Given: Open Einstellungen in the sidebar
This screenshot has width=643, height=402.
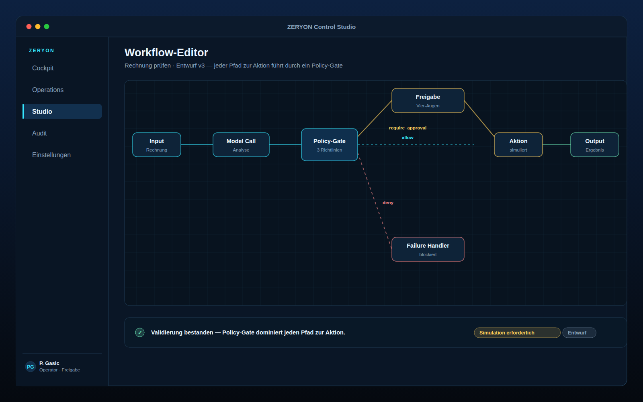Looking at the screenshot, I should 62,155.
